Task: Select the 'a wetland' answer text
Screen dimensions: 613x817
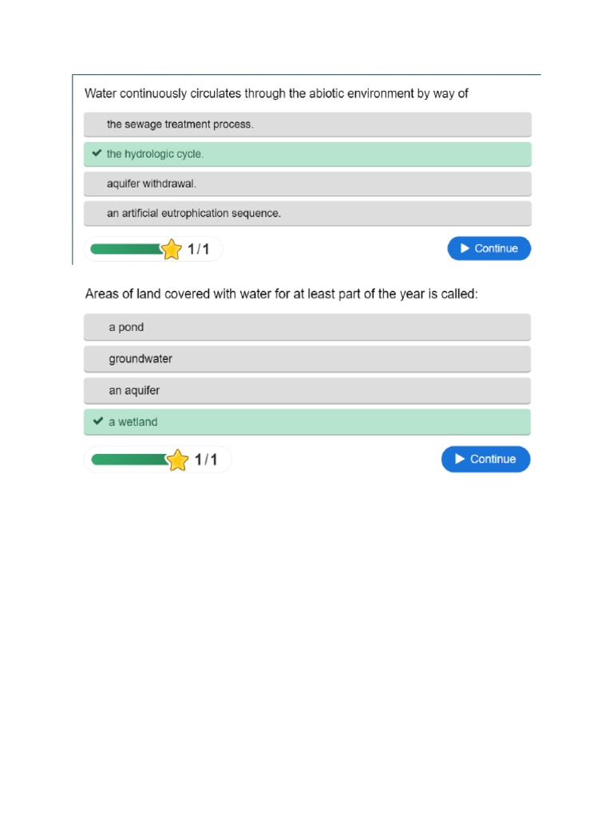Action: (x=133, y=422)
